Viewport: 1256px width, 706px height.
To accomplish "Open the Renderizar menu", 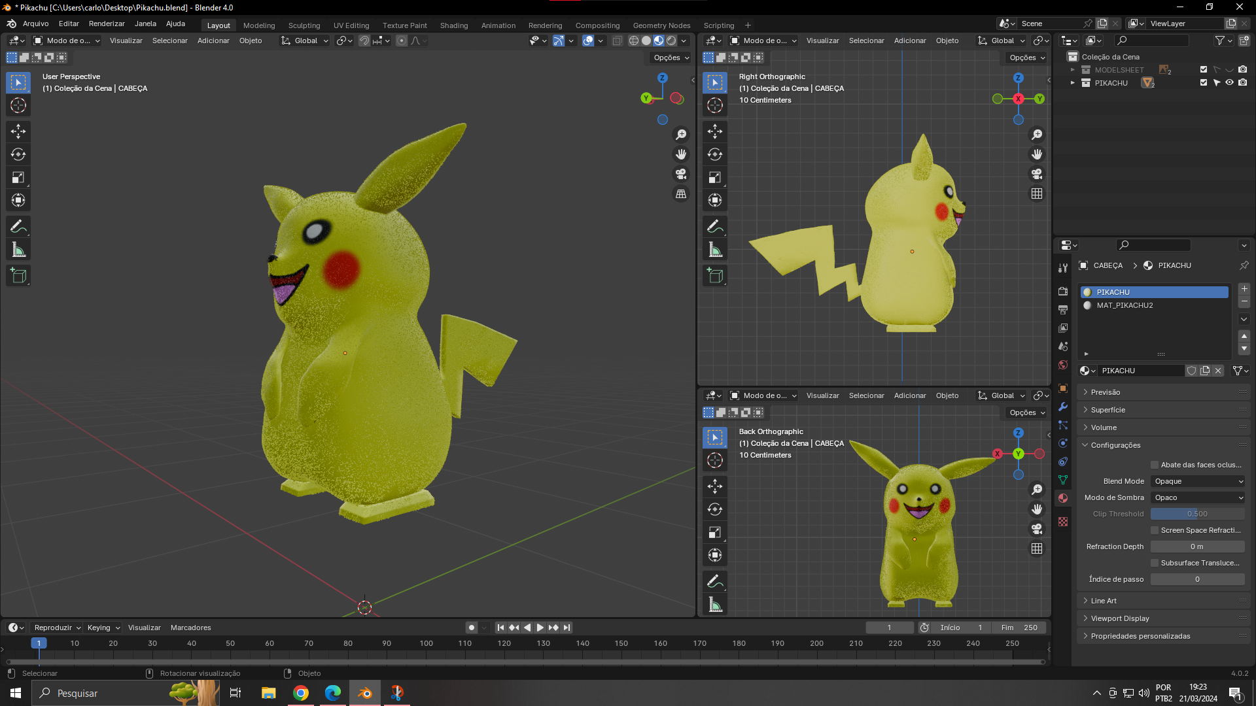I will coord(107,24).
